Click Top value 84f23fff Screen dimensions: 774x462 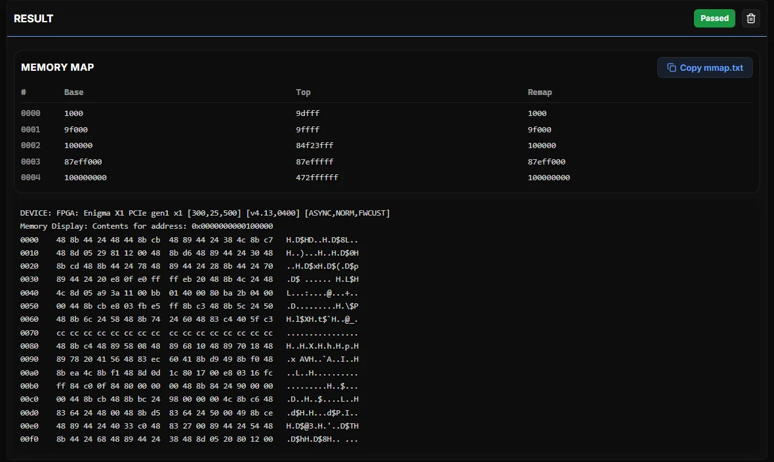[x=314, y=145]
